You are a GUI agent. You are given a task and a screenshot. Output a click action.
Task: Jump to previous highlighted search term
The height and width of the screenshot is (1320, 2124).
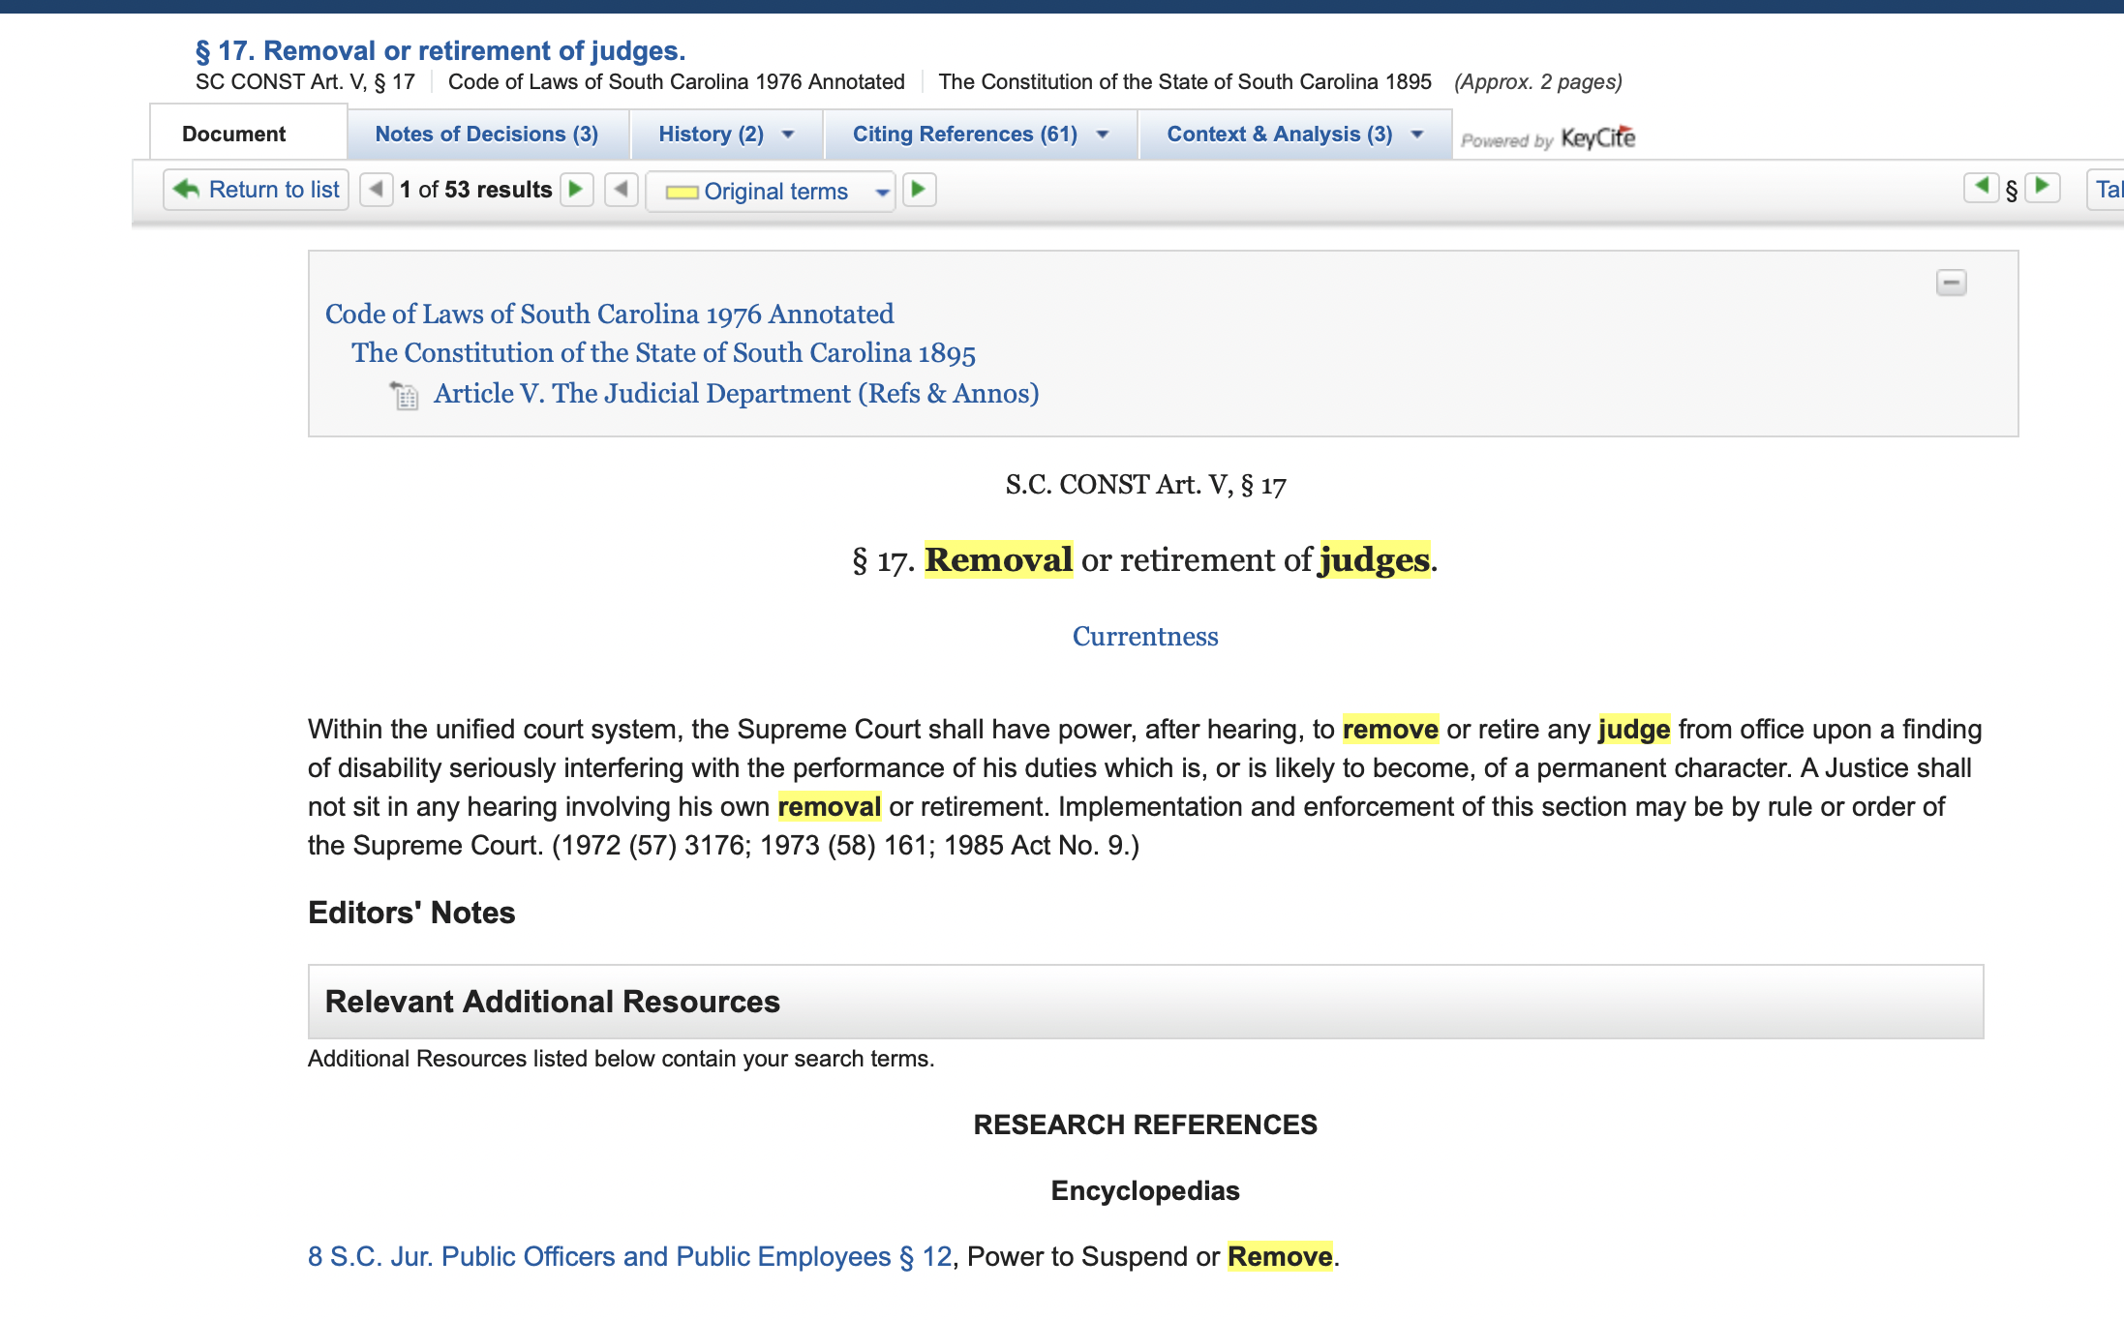click(x=622, y=189)
